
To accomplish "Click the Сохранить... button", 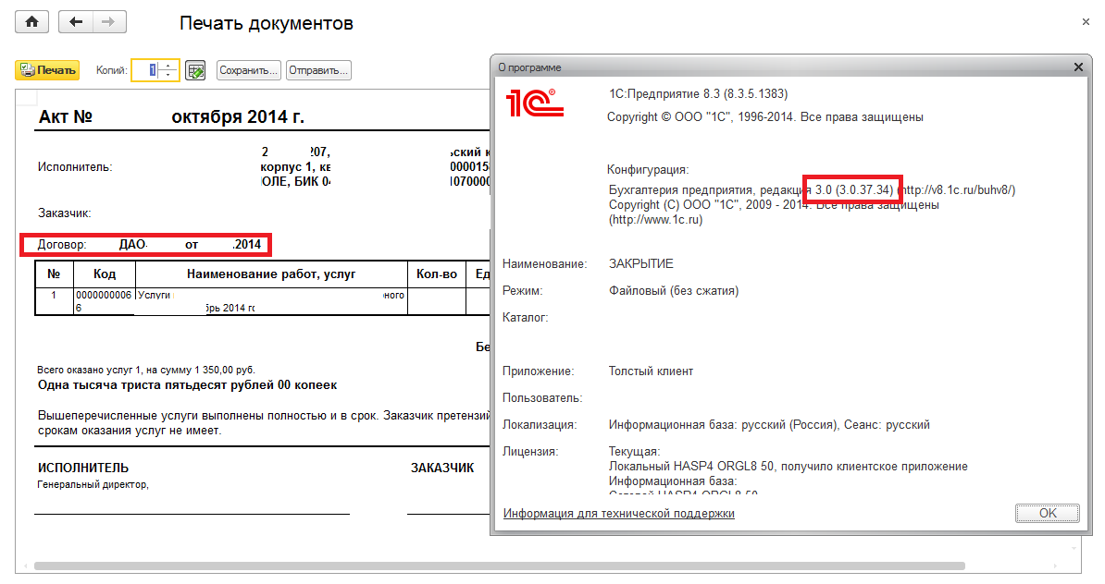I will 249,70.
